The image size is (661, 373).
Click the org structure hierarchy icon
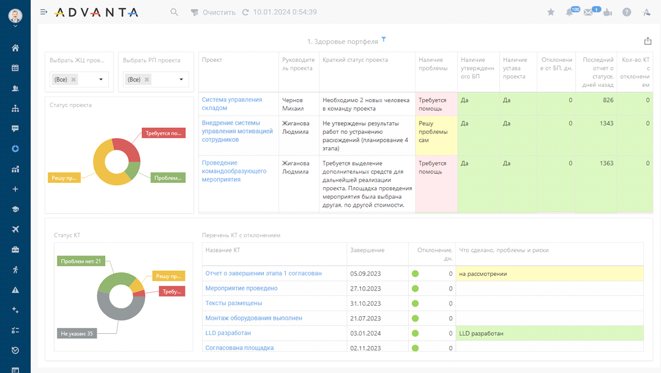coord(15,108)
